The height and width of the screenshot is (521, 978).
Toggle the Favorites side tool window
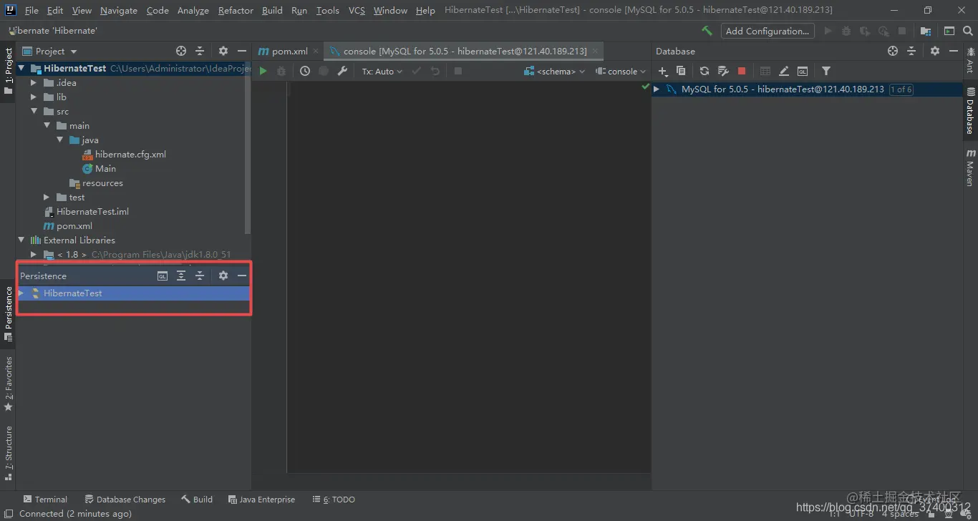click(x=8, y=384)
